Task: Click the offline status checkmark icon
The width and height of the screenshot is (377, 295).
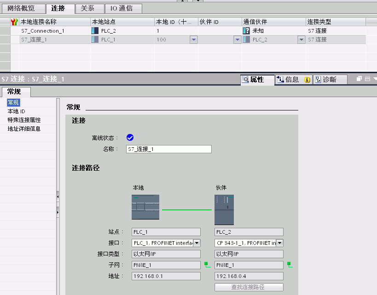Action: tap(130, 138)
